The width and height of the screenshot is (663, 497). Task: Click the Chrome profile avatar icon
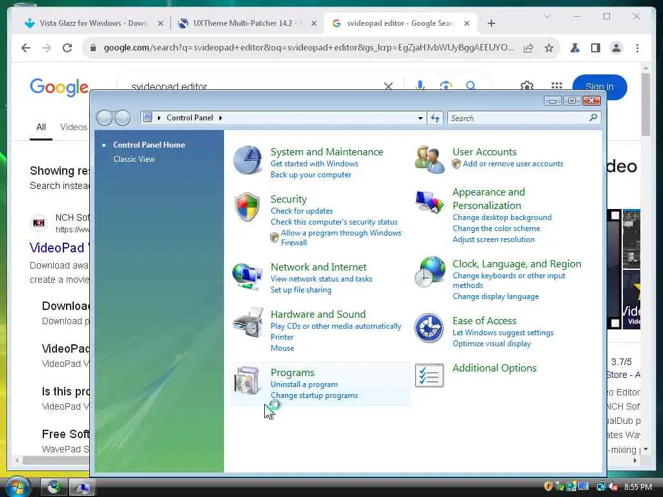pos(616,48)
